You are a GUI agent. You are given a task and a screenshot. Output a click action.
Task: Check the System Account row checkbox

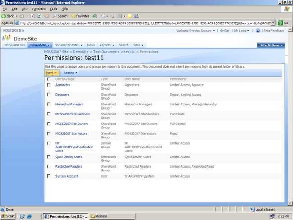point(49,176)
